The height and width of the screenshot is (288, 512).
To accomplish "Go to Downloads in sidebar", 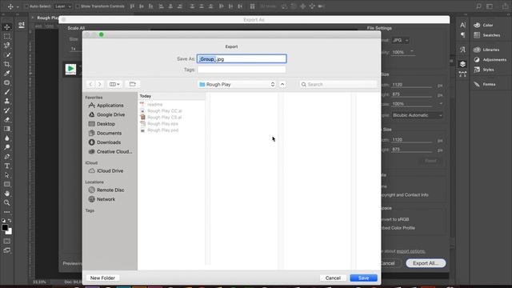I will click(x=105, y=142).
